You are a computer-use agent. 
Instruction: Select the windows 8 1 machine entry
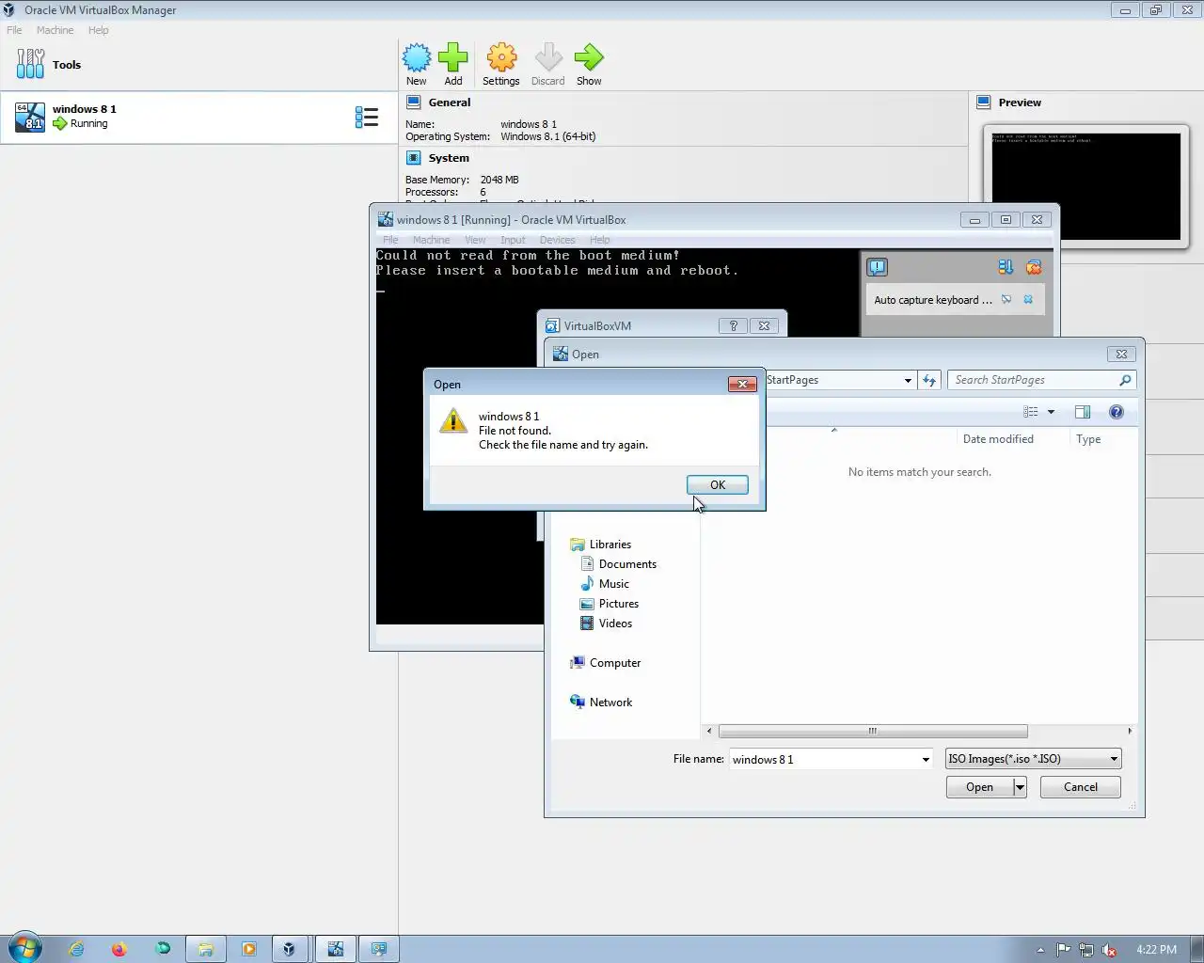(198, 118)
